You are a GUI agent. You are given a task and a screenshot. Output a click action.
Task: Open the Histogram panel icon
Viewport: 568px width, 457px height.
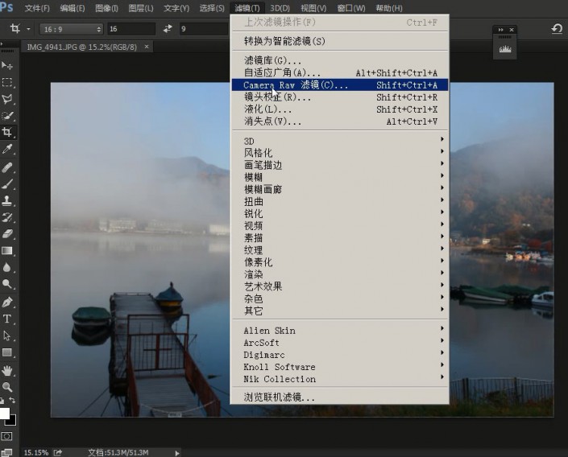point(505,48)
